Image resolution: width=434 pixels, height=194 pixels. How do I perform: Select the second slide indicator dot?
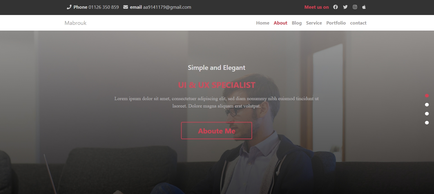click(427, 105)
